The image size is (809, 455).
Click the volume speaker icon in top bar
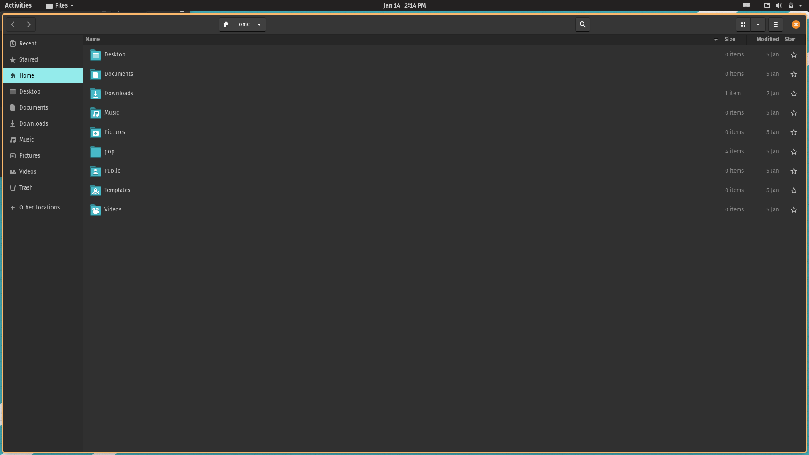(779, 5)
